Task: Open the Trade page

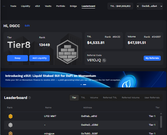Action: point(13,6)
